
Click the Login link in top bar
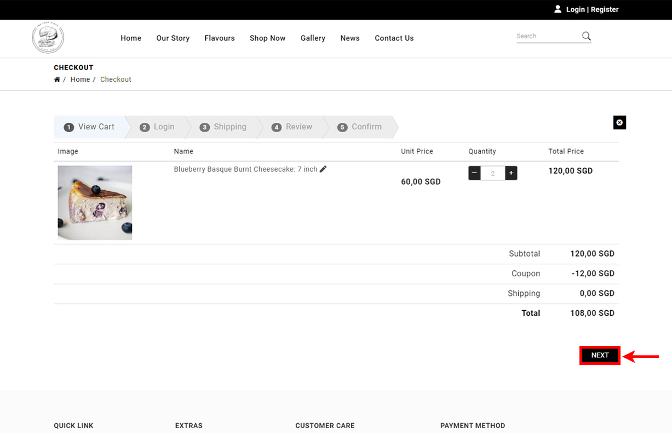pos(576,9)
